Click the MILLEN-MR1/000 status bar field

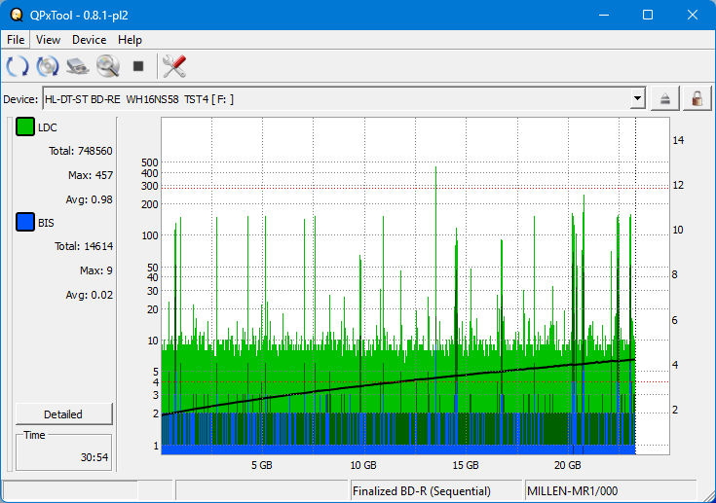pos(610,491)
